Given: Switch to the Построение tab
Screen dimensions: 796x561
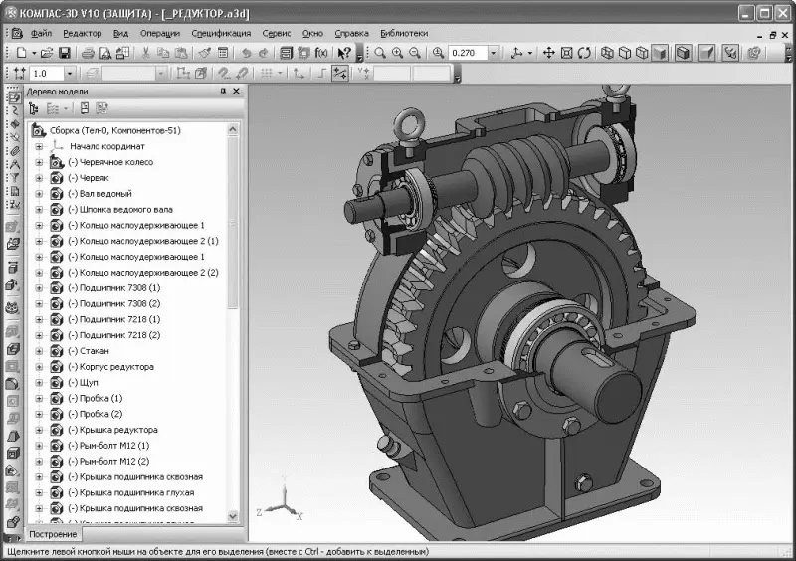Looking at the screenshot, I should 53,534.
